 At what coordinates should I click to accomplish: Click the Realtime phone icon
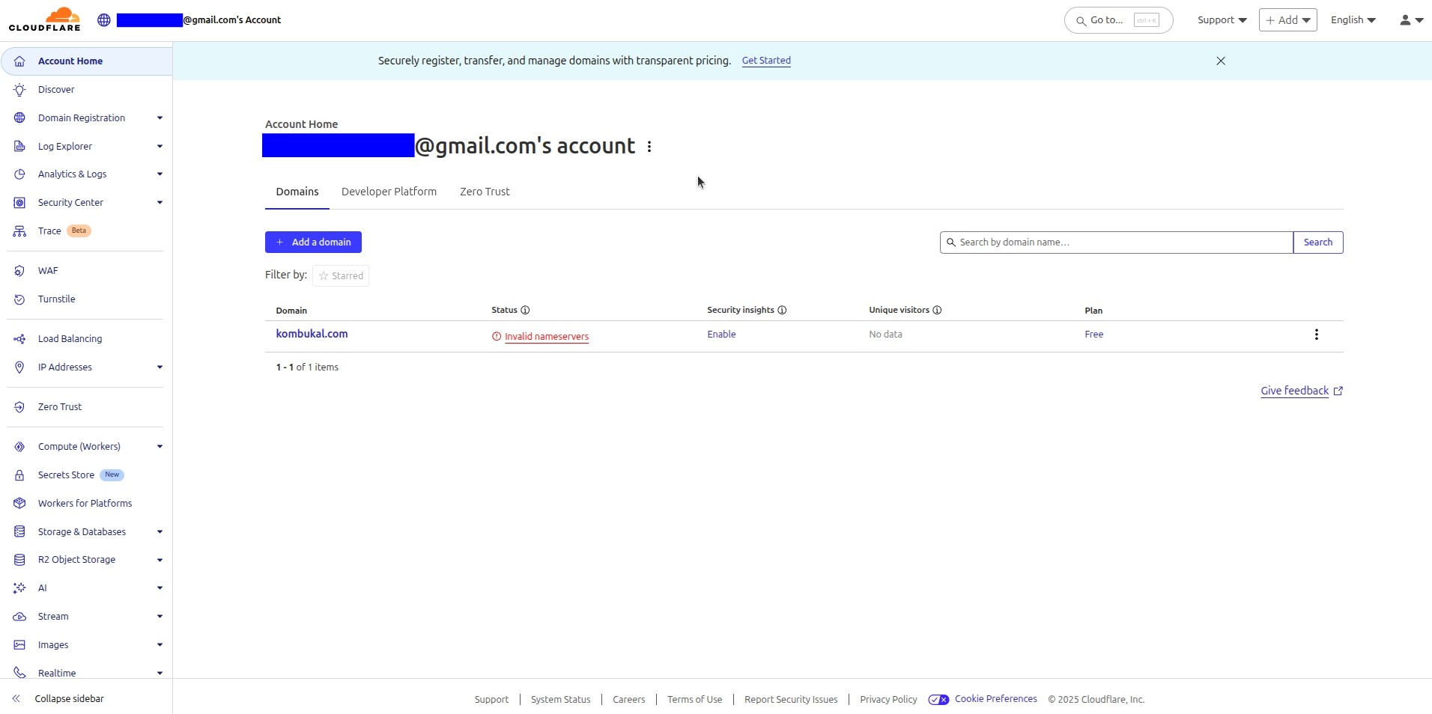pos(19,673)
